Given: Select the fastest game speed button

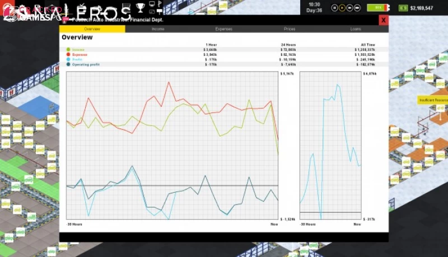Looking at the screenshot, I should pos(358,8).
